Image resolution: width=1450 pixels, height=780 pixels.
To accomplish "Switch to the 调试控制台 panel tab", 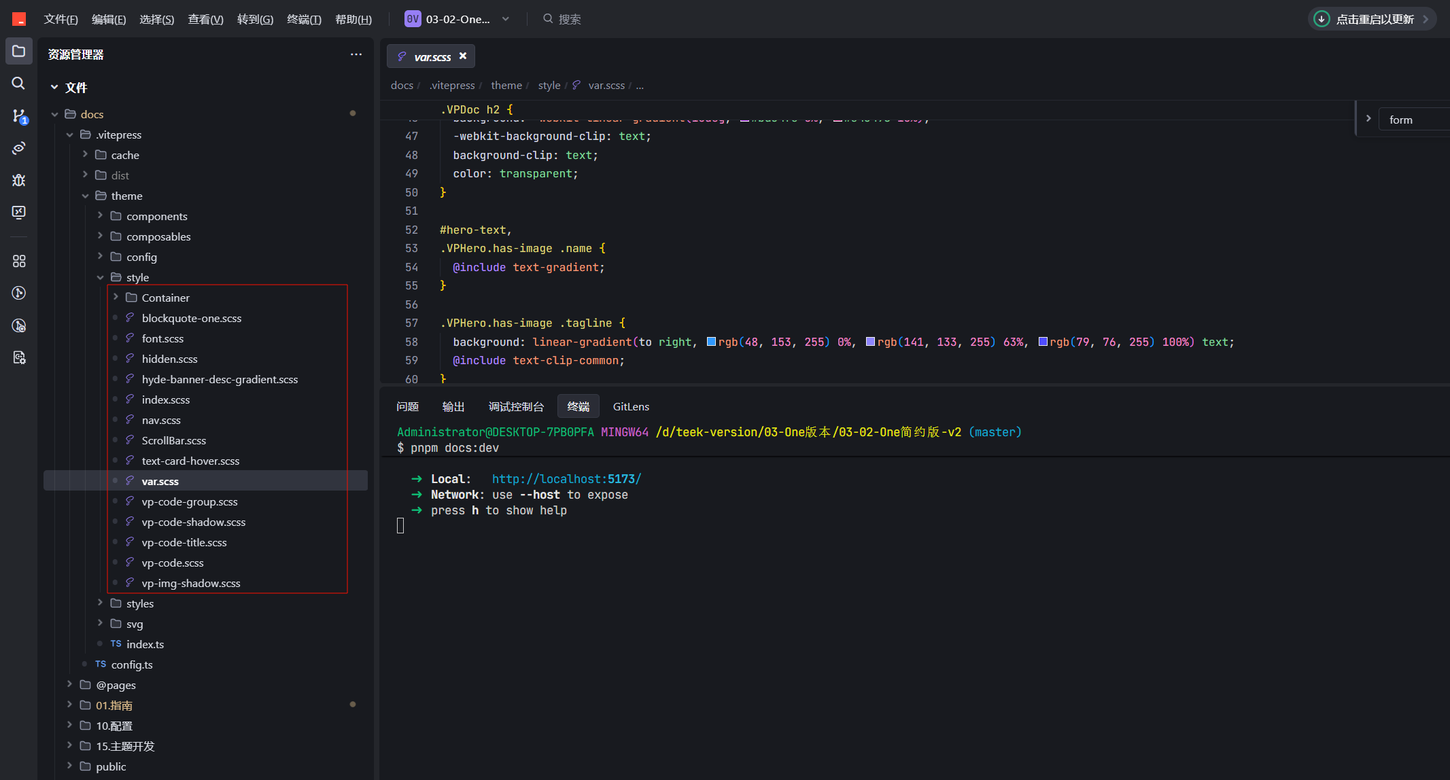I will pyautogui.click(x=516, y=406).
